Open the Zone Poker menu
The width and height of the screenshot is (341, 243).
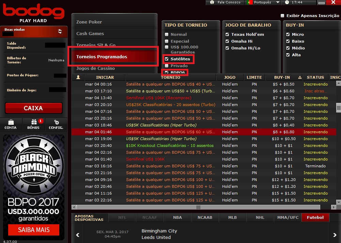click(x=114, y=22)
